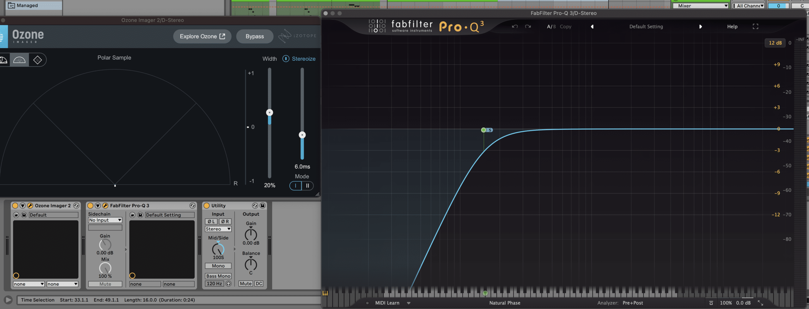Click Width slider handle at 20%

pos(270,112)
